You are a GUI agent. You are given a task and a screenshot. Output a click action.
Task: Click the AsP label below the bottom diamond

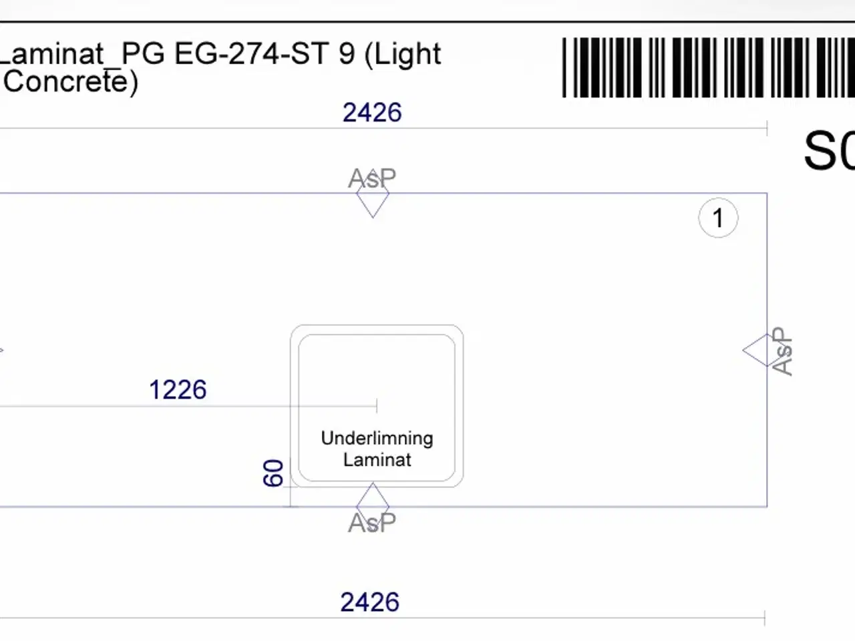(x=372, y=523)
